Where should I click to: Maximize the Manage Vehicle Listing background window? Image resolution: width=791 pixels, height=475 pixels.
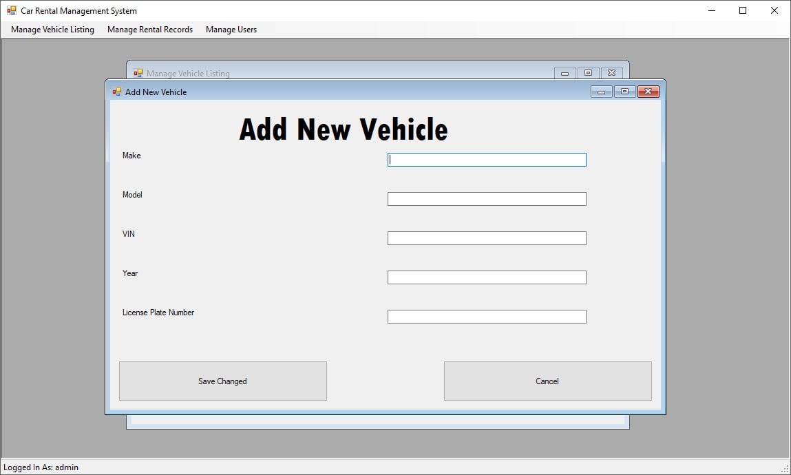(588, 72)
